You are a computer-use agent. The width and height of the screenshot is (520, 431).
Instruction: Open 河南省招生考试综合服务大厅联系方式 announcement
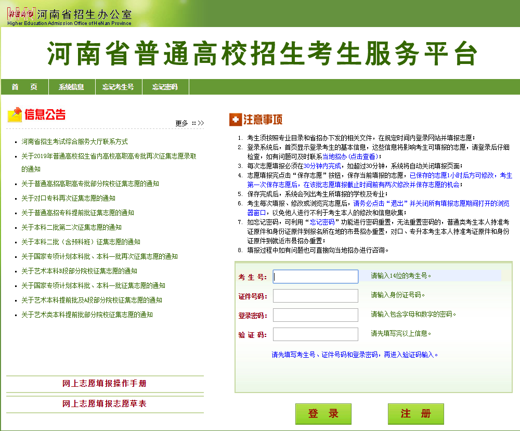coord(74,141)
